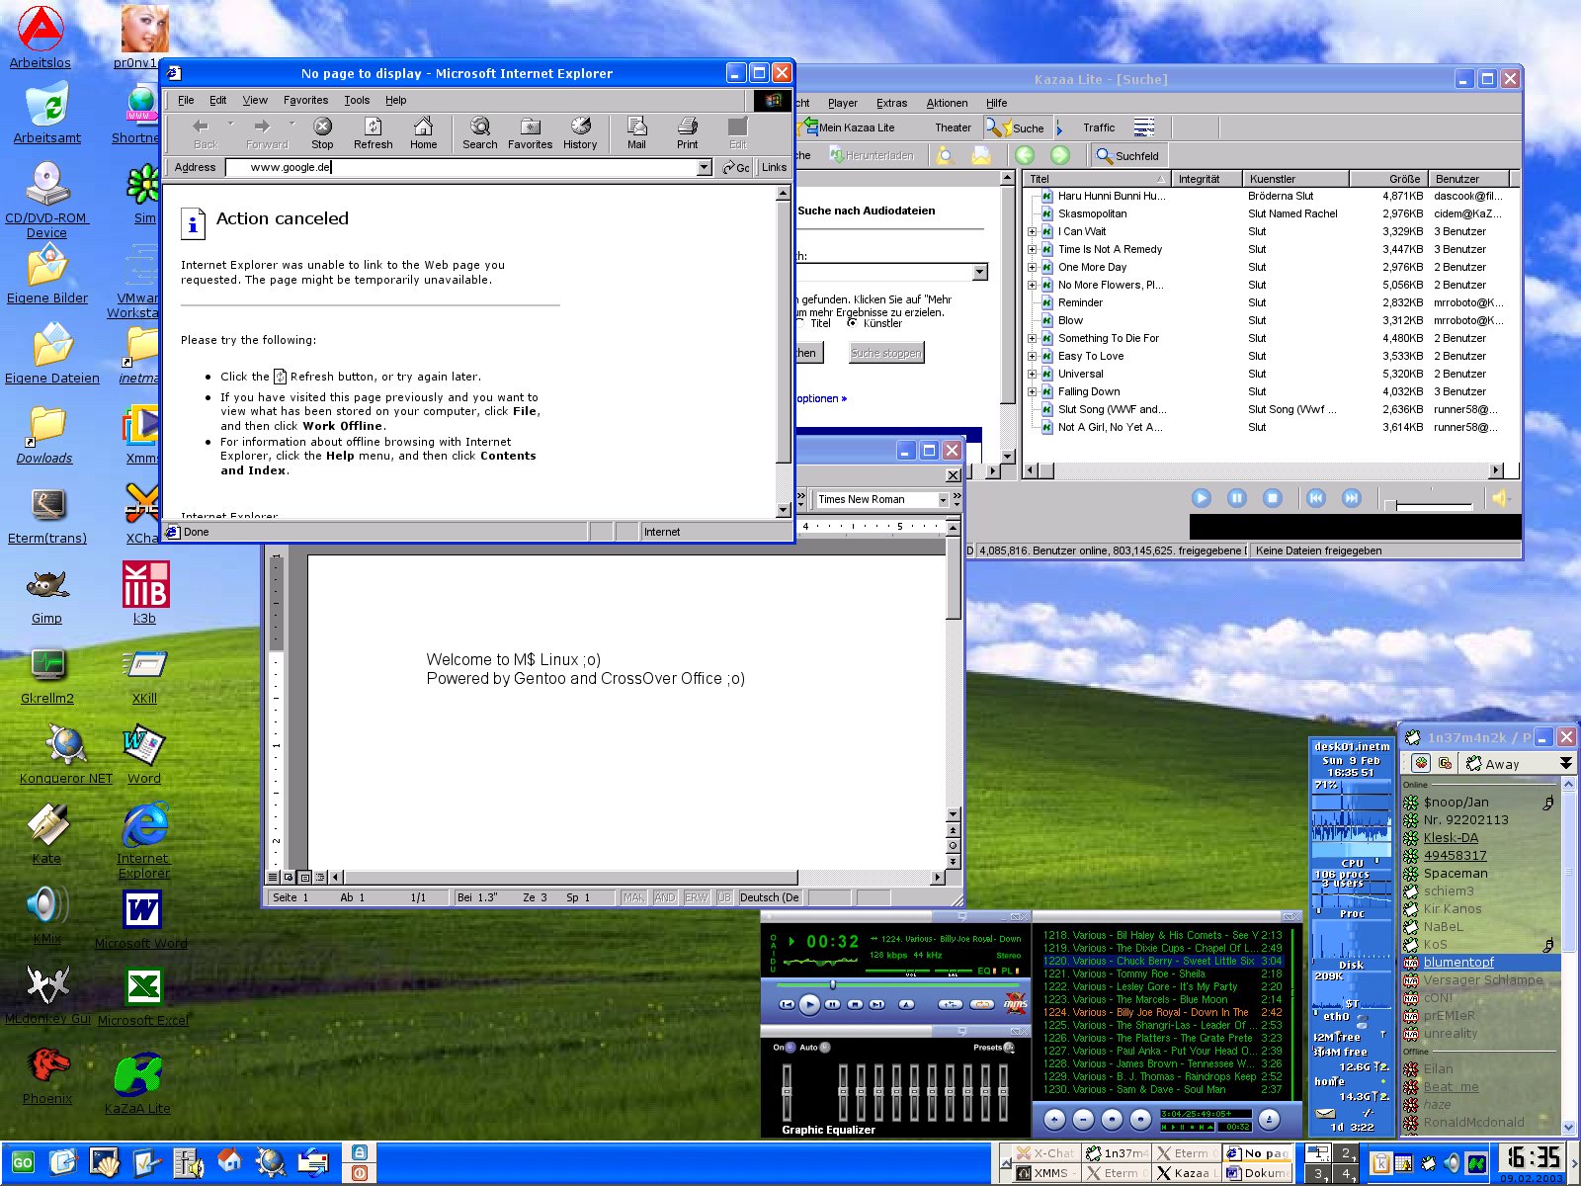
Task: Click the Refresh button in Internet Explorer
Action: point(373,133)
